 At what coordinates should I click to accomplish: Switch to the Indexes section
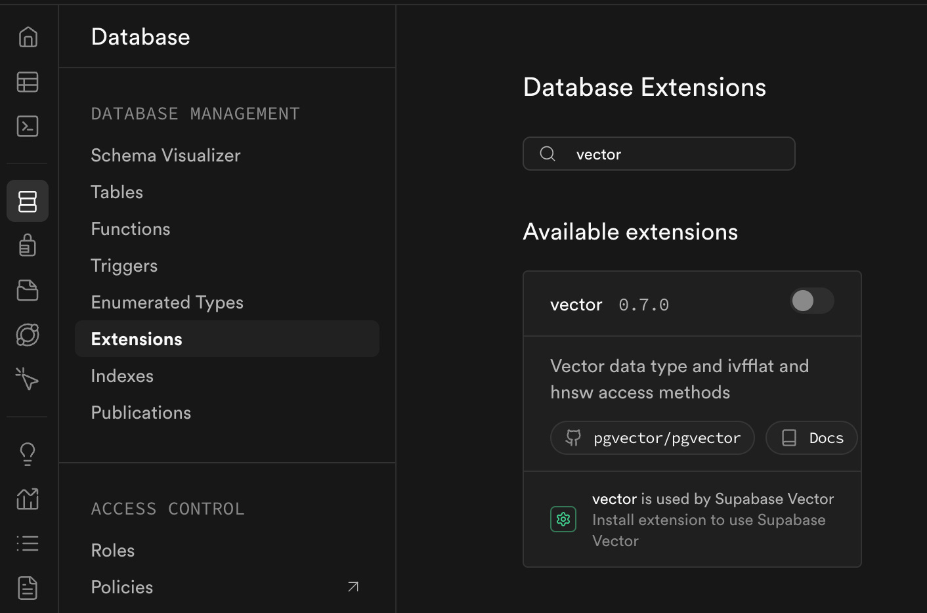coord(122,375)
